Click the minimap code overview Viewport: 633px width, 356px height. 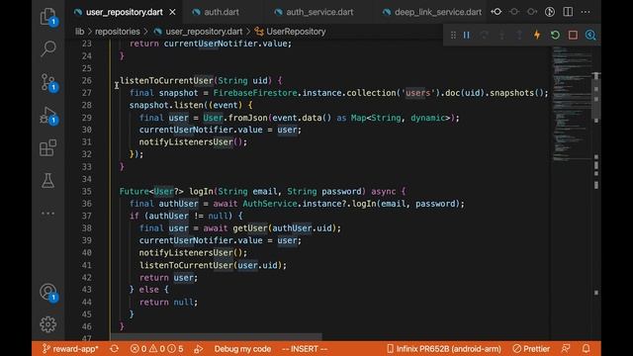pos(572,105)
